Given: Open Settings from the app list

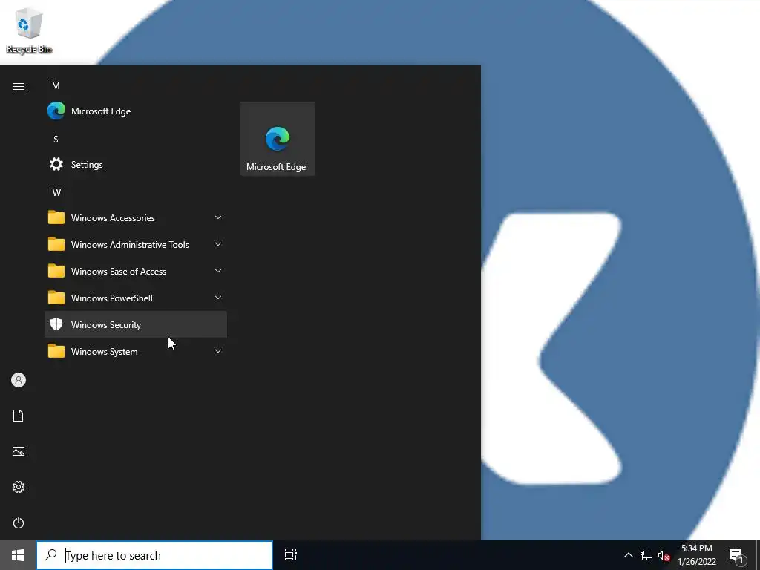Looking at the screenshot, I should point(136,164).
